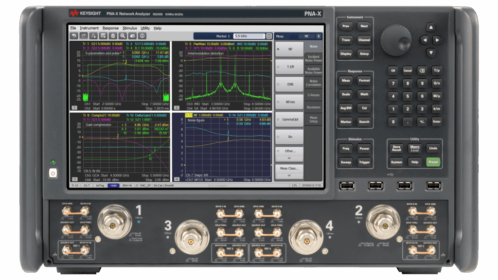Click the trash delete icon in the toolbar
Screen dimensions: 498x280
click(113, 36)
